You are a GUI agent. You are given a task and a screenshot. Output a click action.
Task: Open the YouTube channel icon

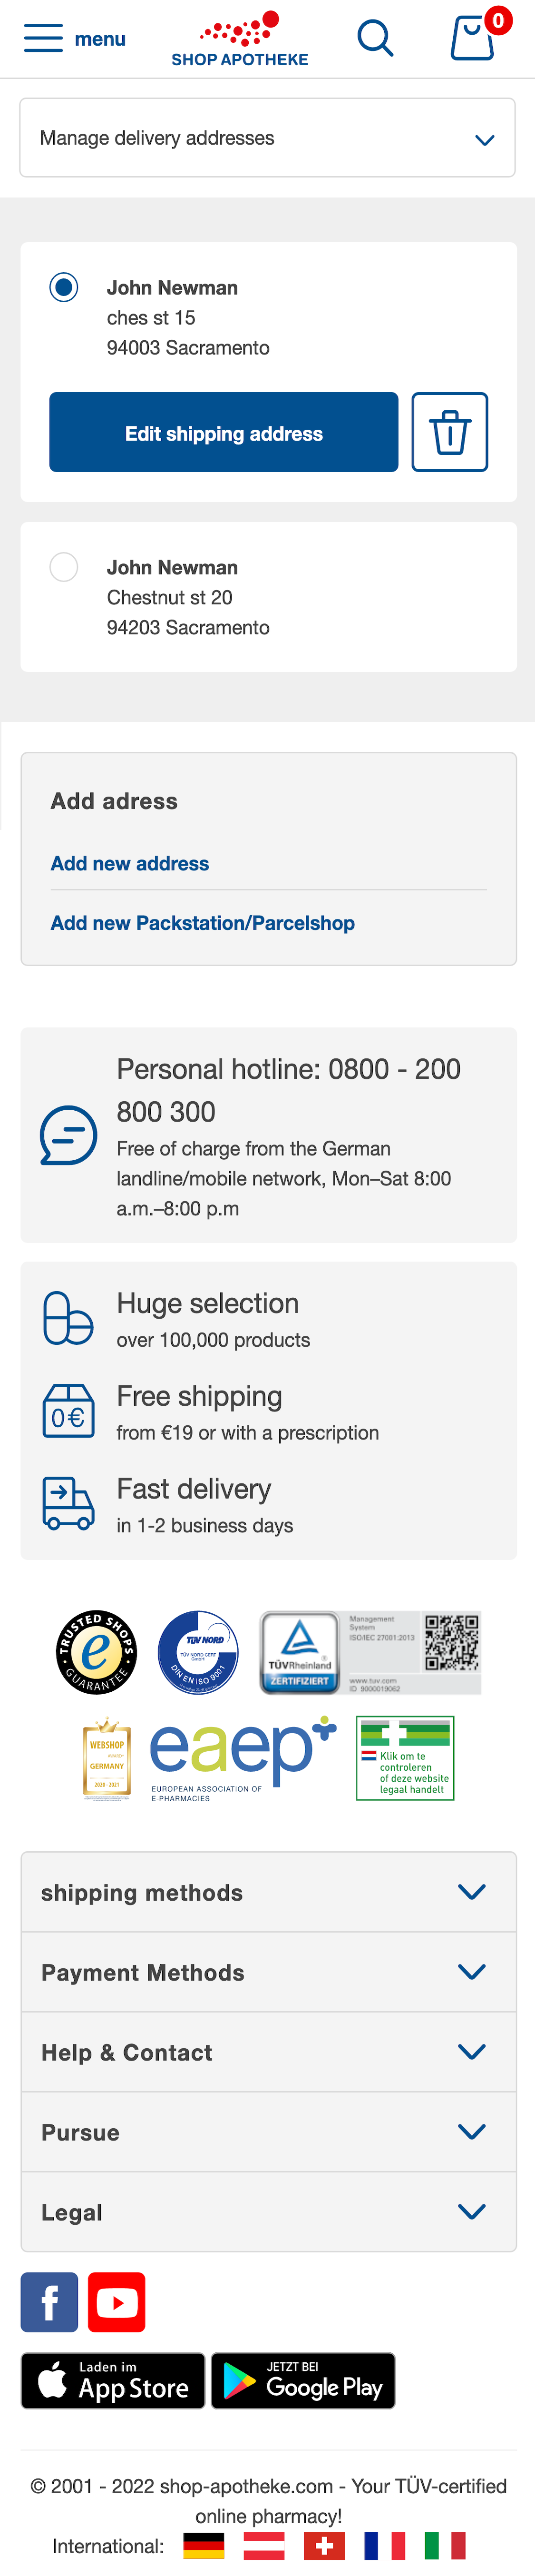(x=116, y=2302)
